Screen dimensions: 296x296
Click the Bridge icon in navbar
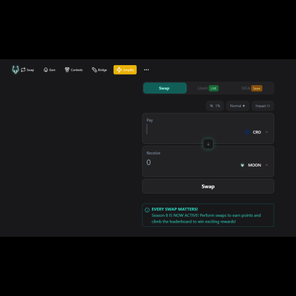click(x=94, y=70)
